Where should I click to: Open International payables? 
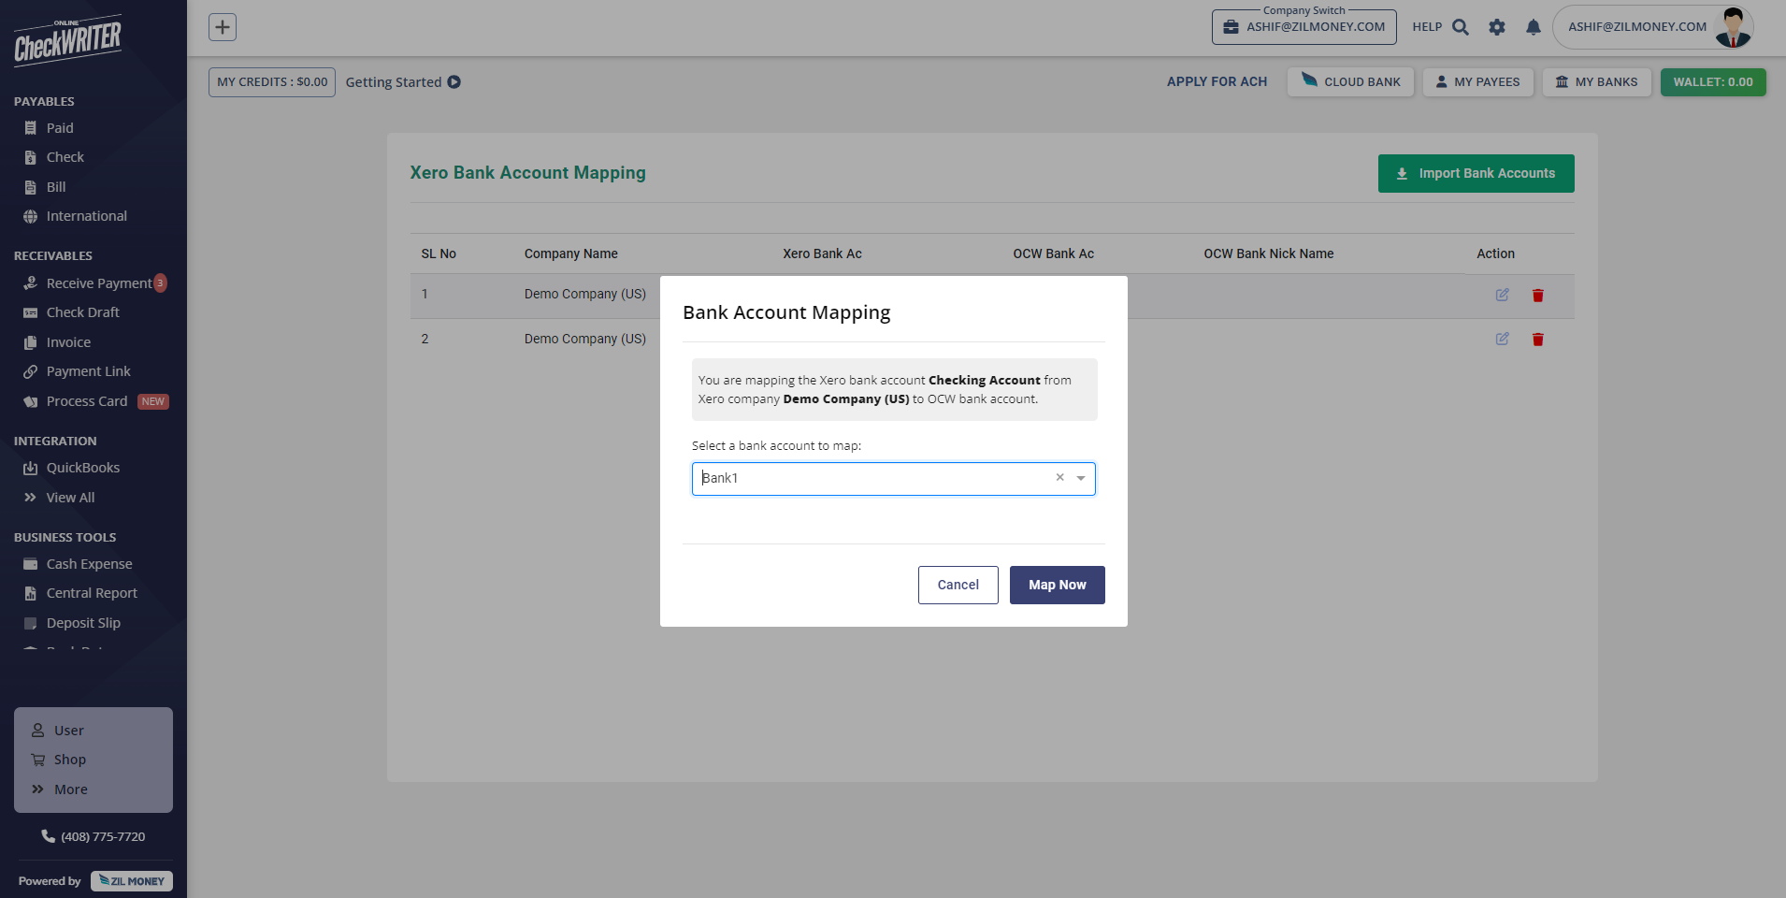[x=87, y=216]
